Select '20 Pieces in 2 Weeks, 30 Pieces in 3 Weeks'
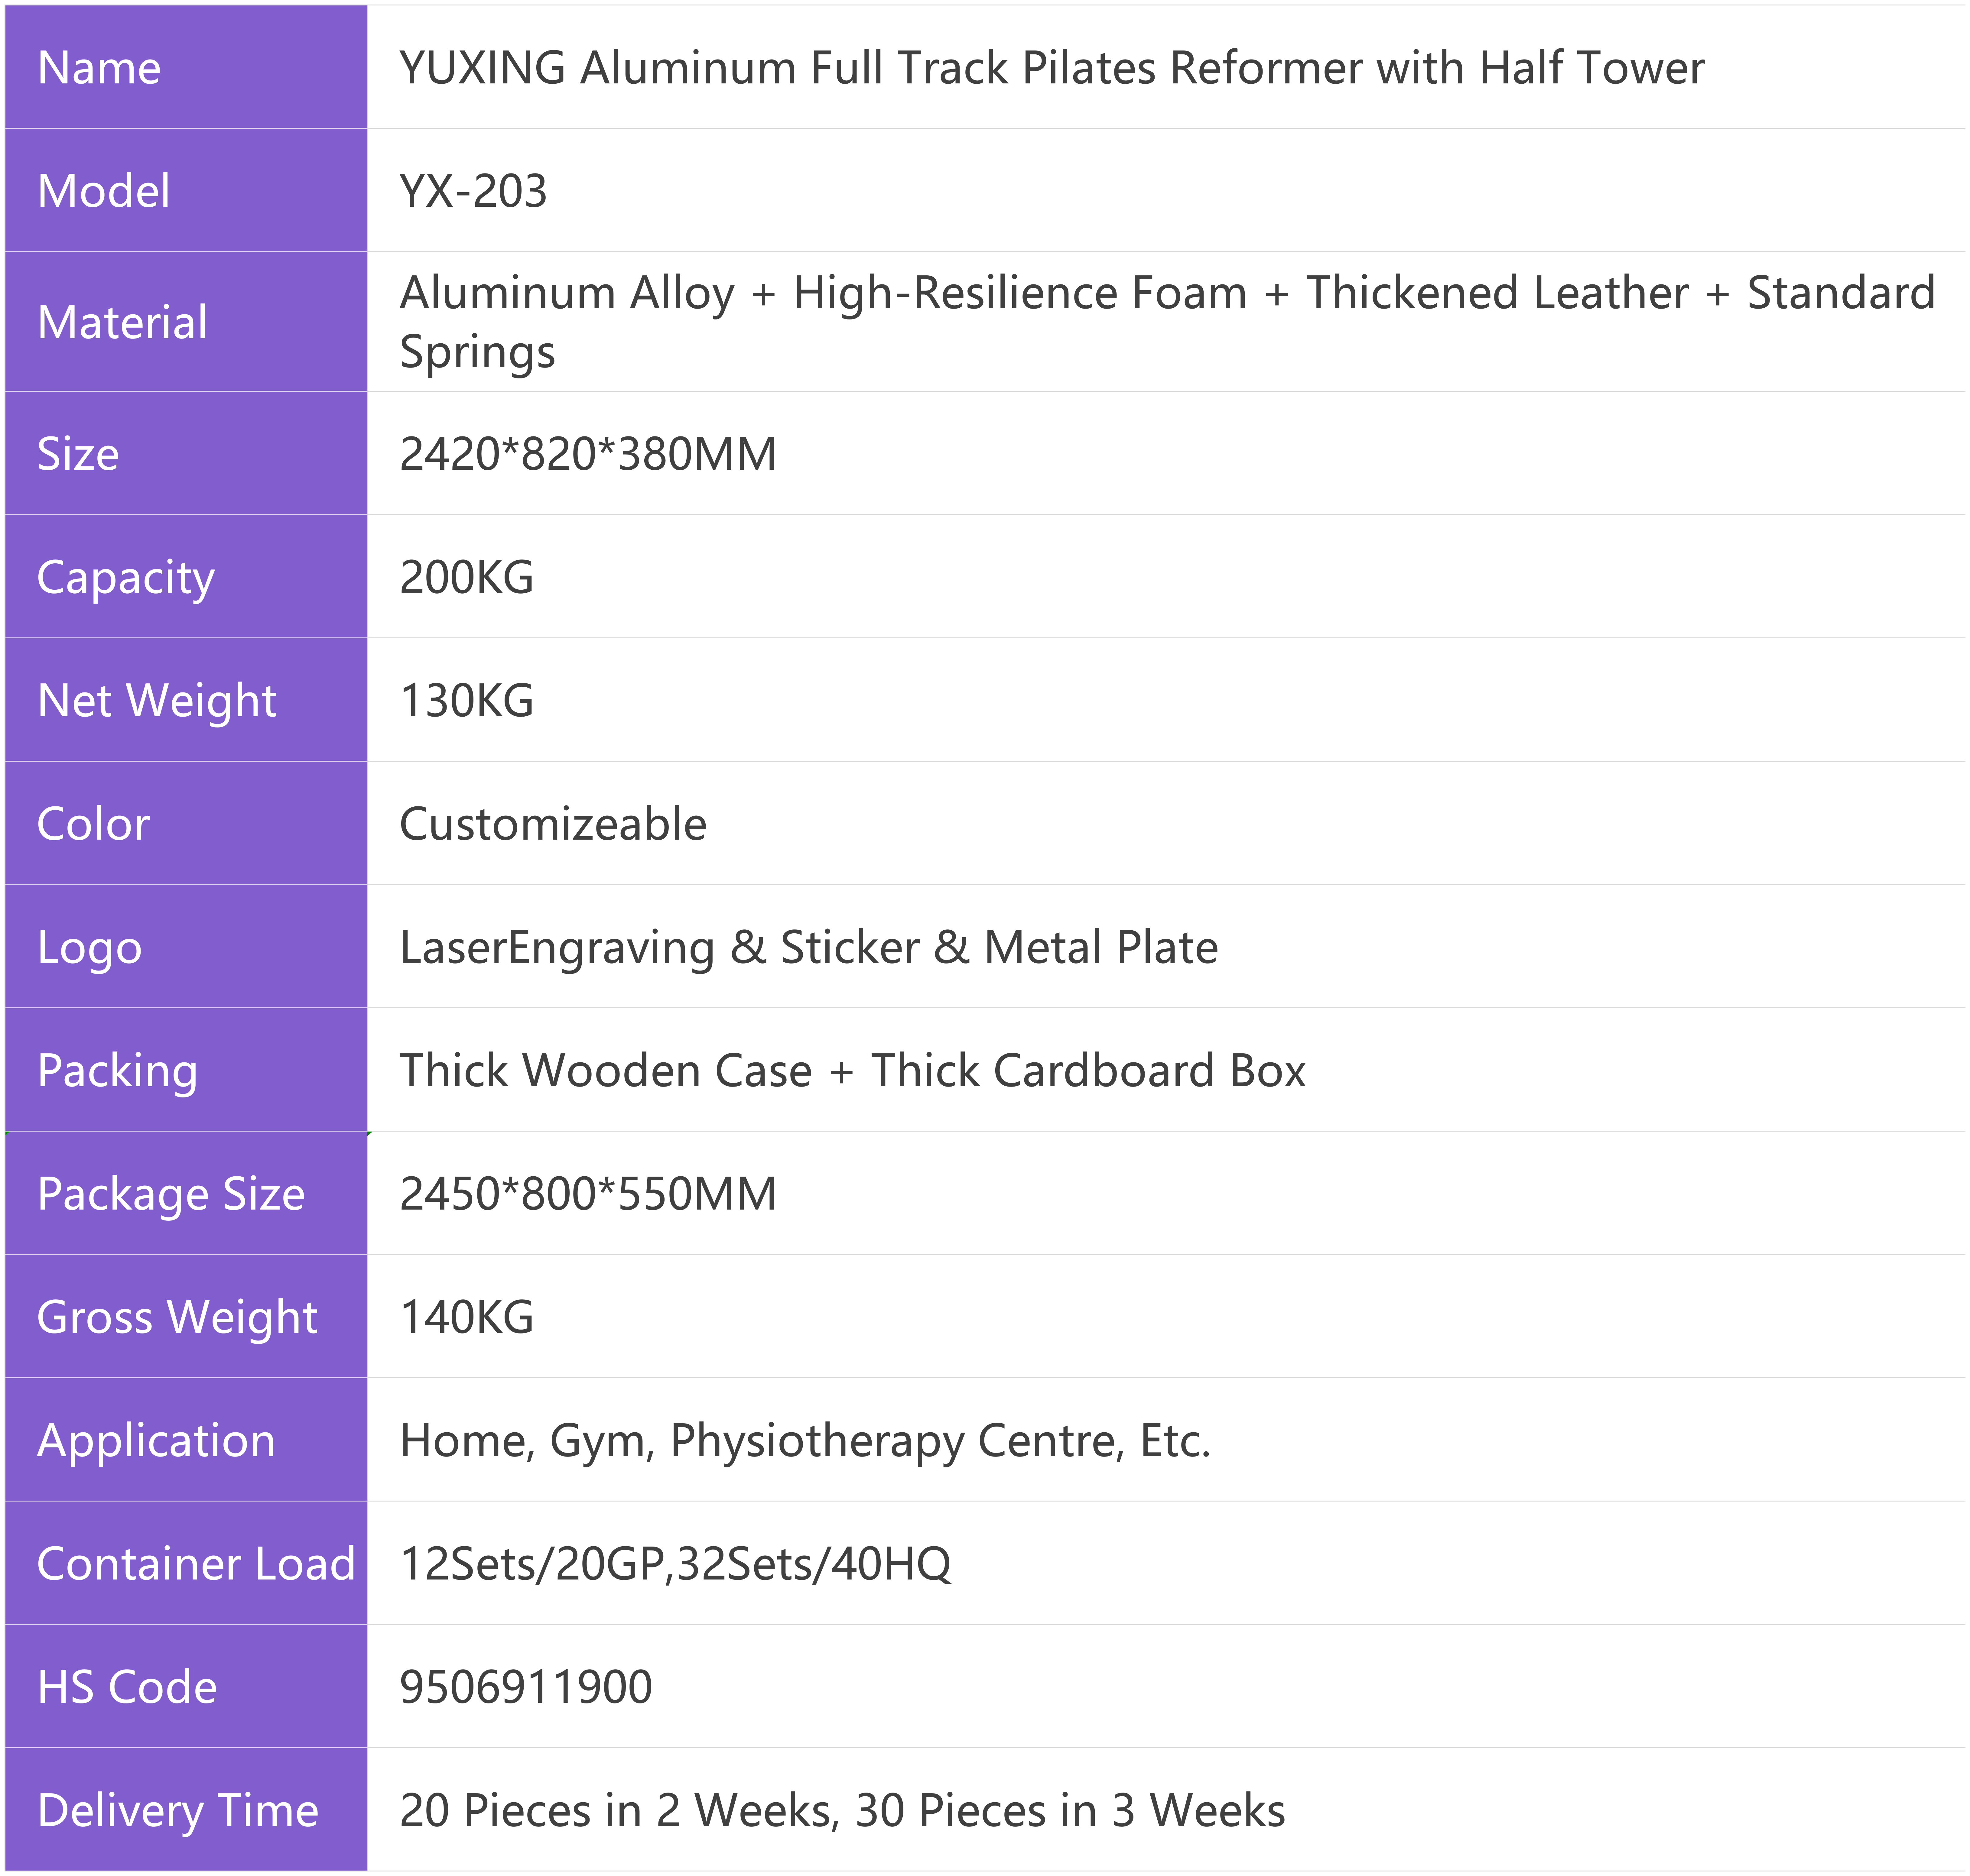This screenshot has height=1876, width=1970. click(x=842, y=1811)
